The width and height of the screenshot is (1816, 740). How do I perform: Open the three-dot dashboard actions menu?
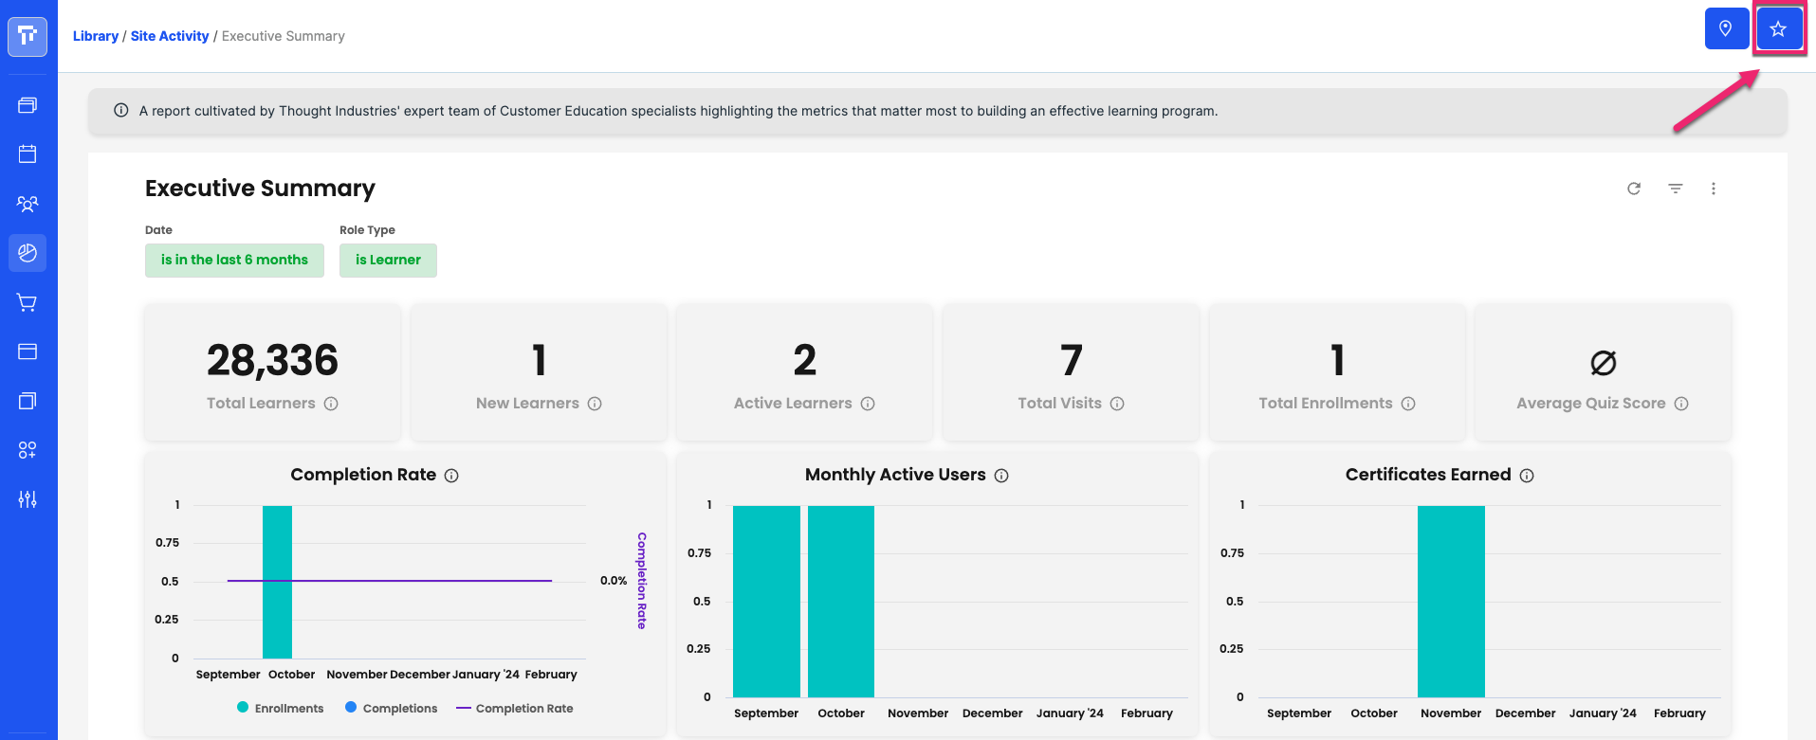(1714, 189)
